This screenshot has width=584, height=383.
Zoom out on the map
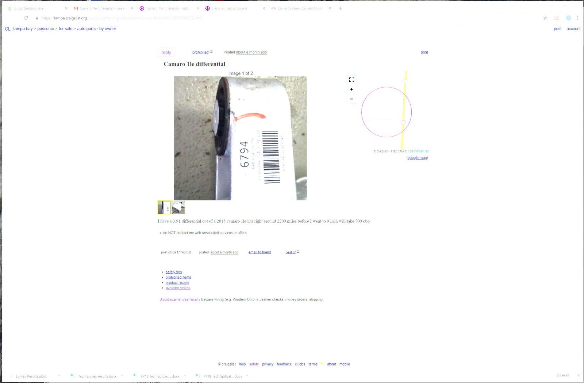(351, 99)
